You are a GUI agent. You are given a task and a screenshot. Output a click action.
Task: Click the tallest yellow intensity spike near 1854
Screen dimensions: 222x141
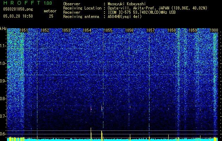coord(91,134)
